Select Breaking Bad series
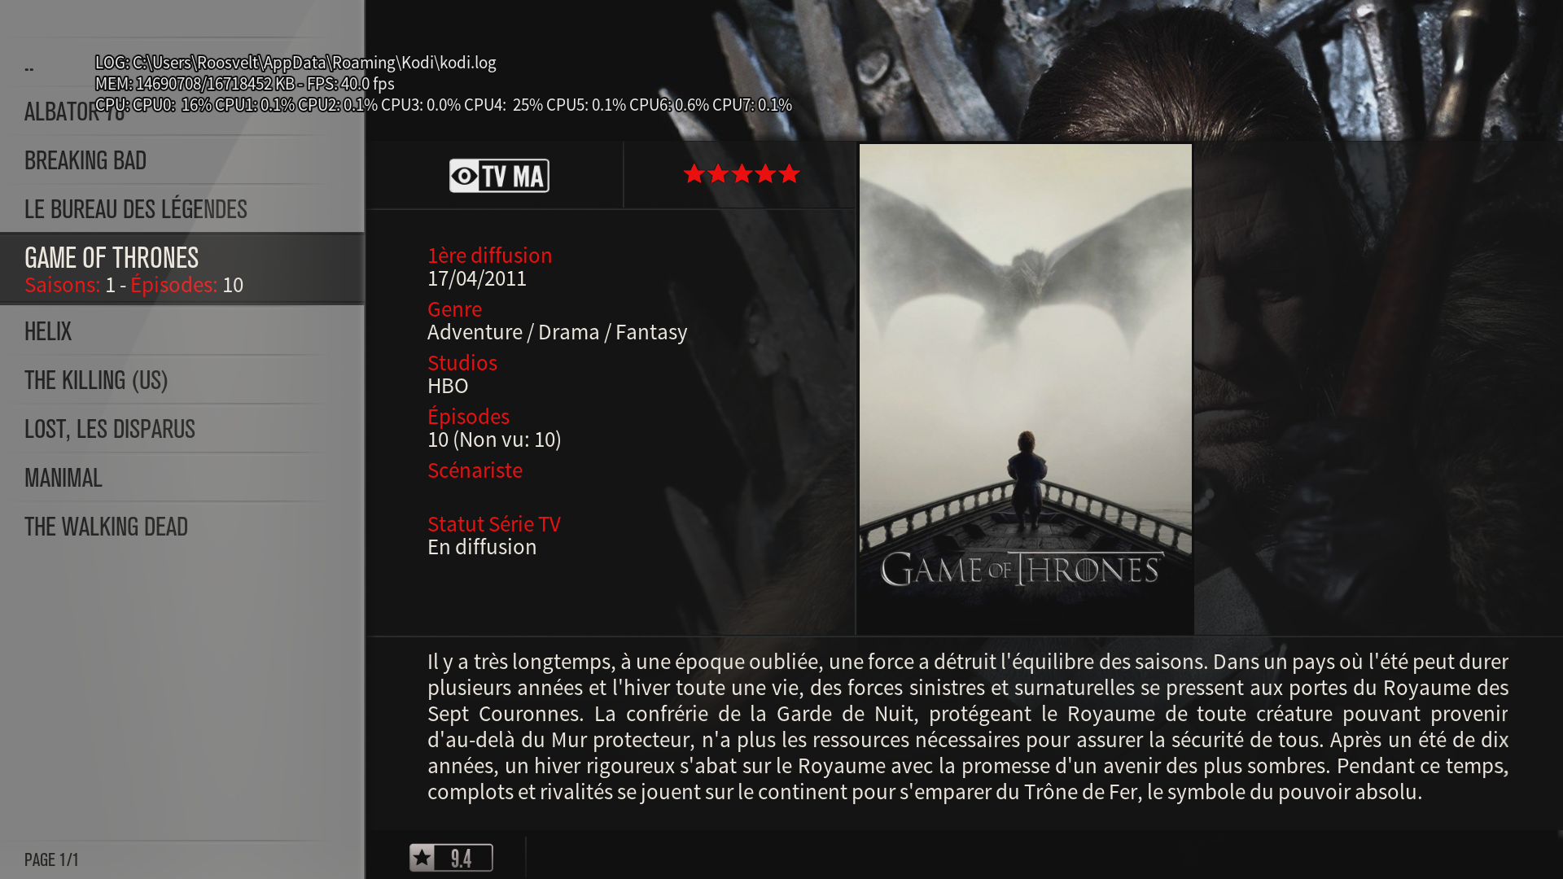This screenshot has height=879, width=1563. [x=182, y=160]
